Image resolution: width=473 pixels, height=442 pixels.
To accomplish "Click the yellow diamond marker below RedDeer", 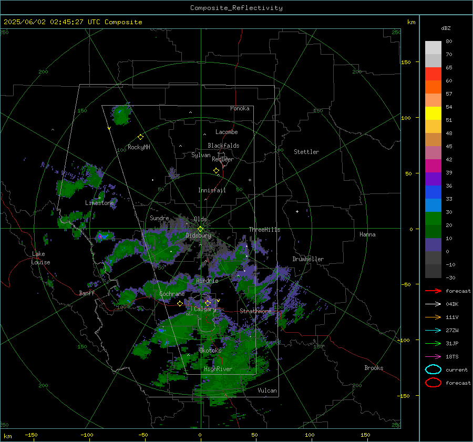I will [x=217, y=171].
